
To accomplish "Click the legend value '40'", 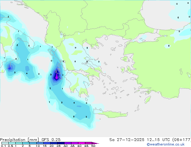I will point(79,146).
